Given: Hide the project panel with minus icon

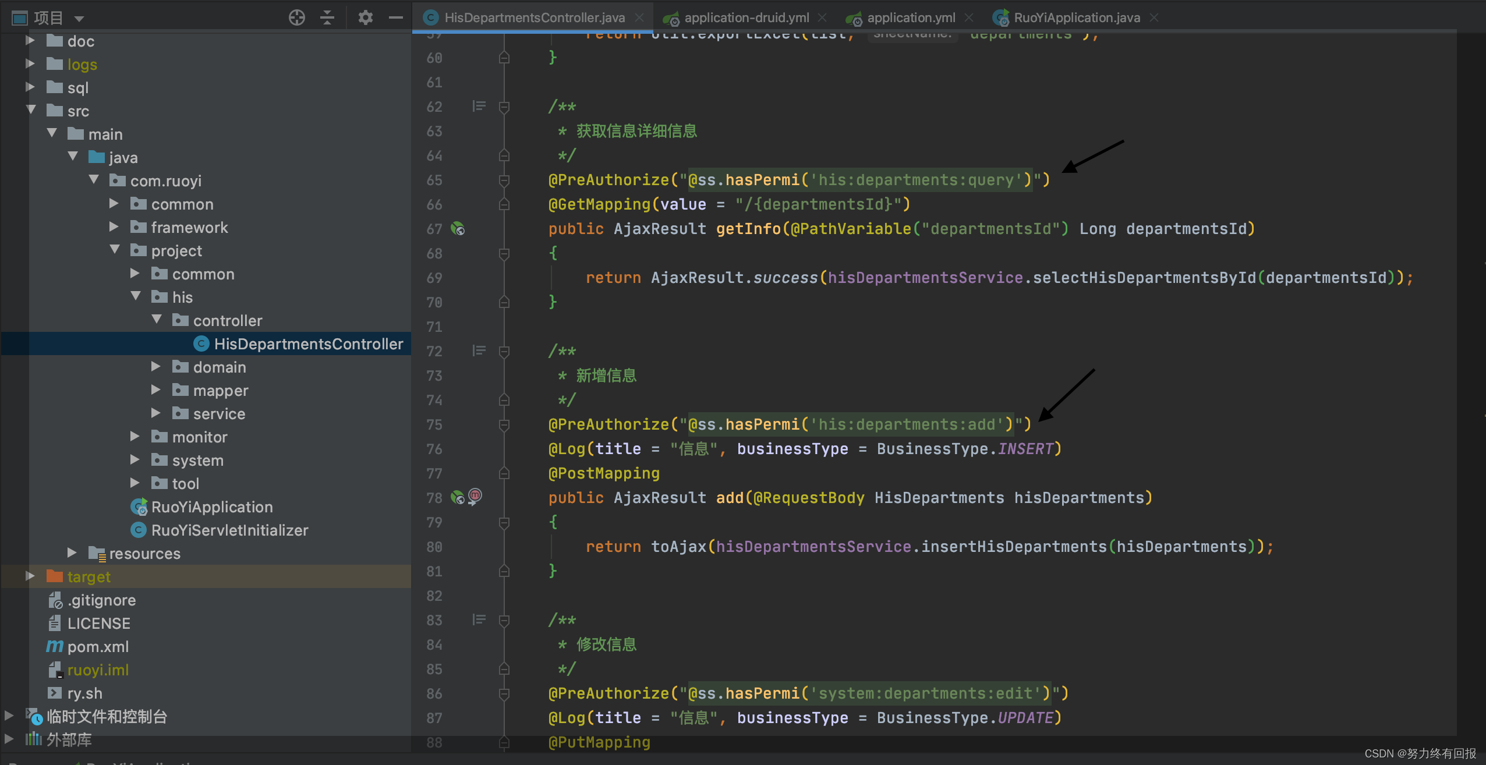Looking at the screenshot, I should pos(396,18).
